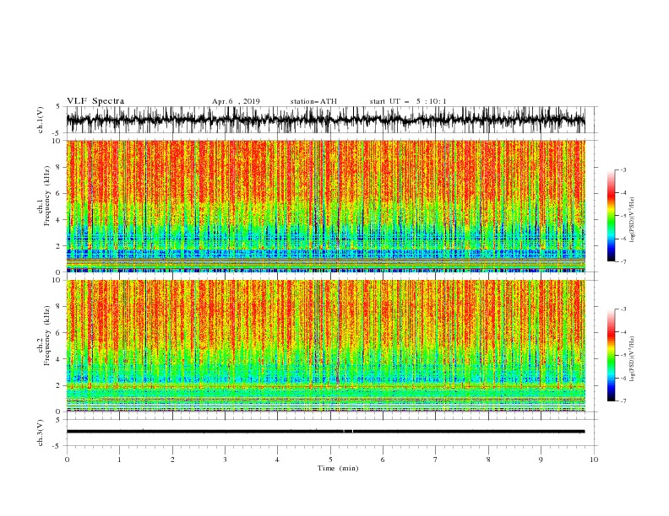Click the ch.1 PSD color scale bar

[x=611, y=216]
